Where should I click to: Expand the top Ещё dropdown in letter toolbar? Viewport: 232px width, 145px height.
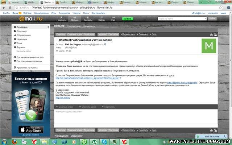(153, 34)
